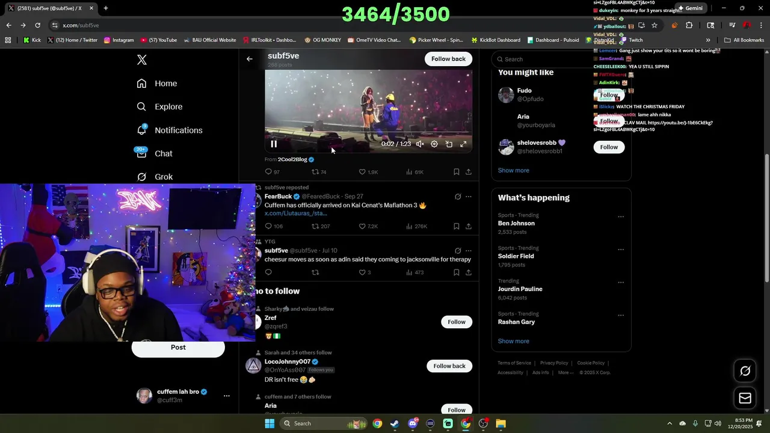The width and height of the screenshot is (770, 433).
Task: Like the cheesur moves post
Action: tap(365, 272)
